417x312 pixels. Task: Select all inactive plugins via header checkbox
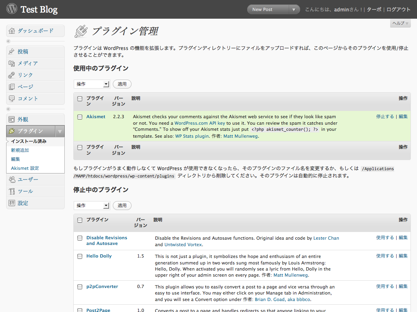tap(80, 220)
